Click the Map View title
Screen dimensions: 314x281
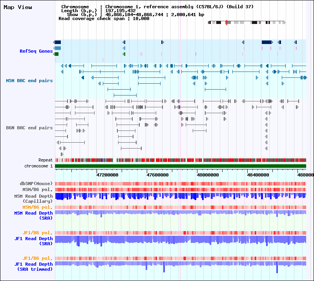18,7
